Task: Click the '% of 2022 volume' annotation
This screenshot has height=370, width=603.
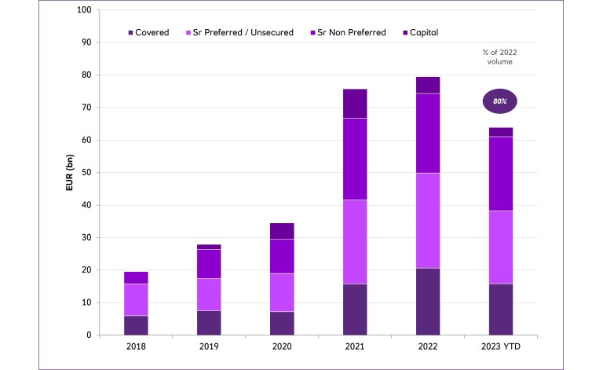Action: (x=500, y=57)
